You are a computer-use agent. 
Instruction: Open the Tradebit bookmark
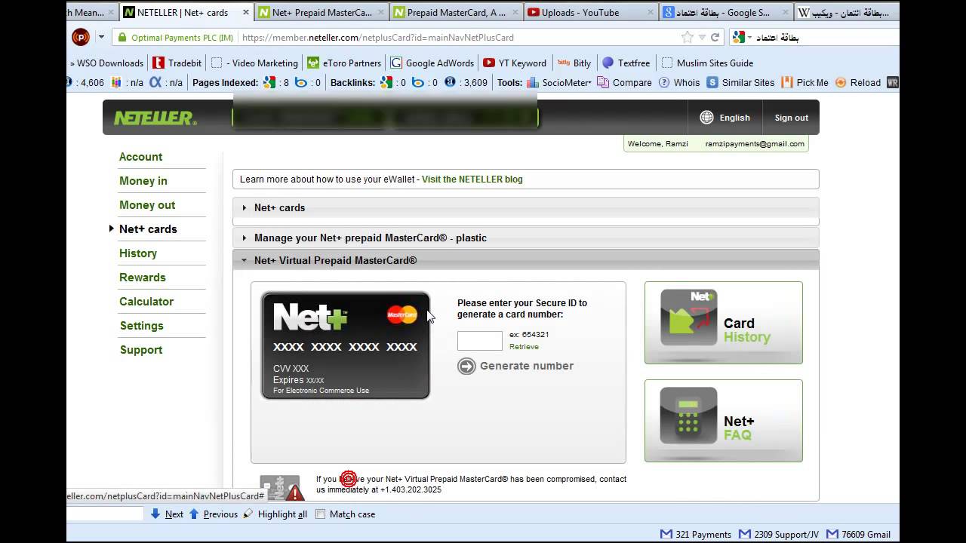pyautogui.click(x=177, y=63)
